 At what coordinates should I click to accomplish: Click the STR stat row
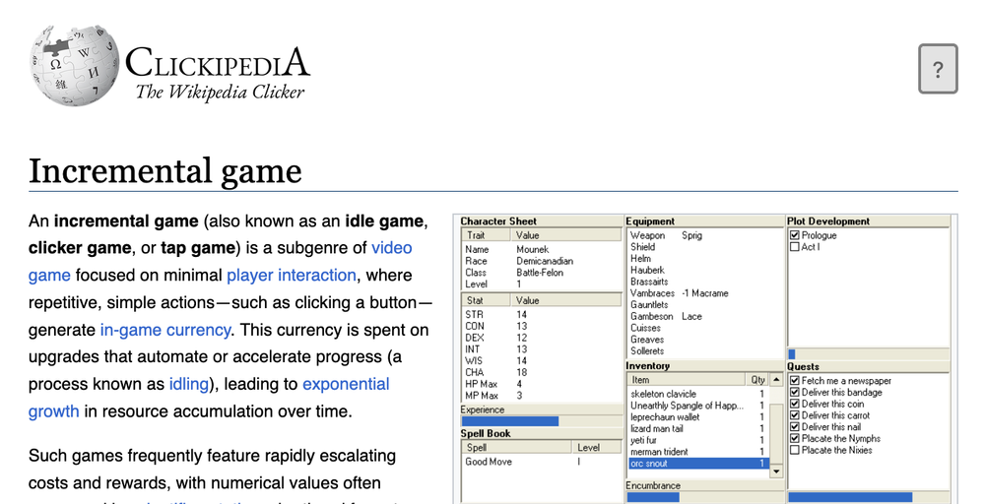pyautogui.click(x=542, y=314)
